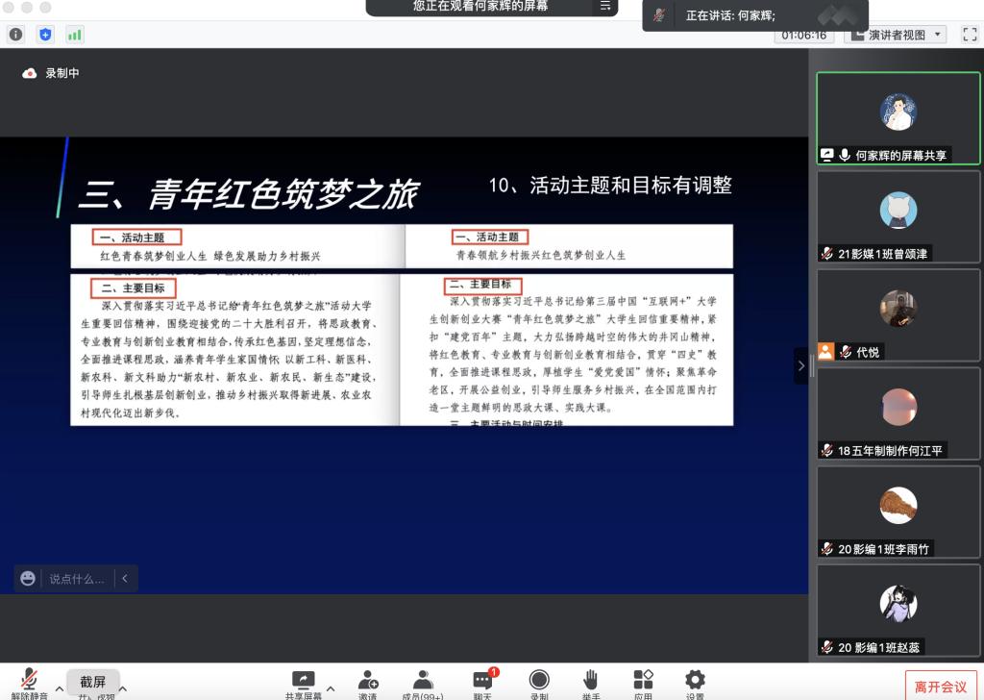Open the 演讲者视图 view dropdown
Viewport: 984px width, 700px height.
[x=896, y=35]
